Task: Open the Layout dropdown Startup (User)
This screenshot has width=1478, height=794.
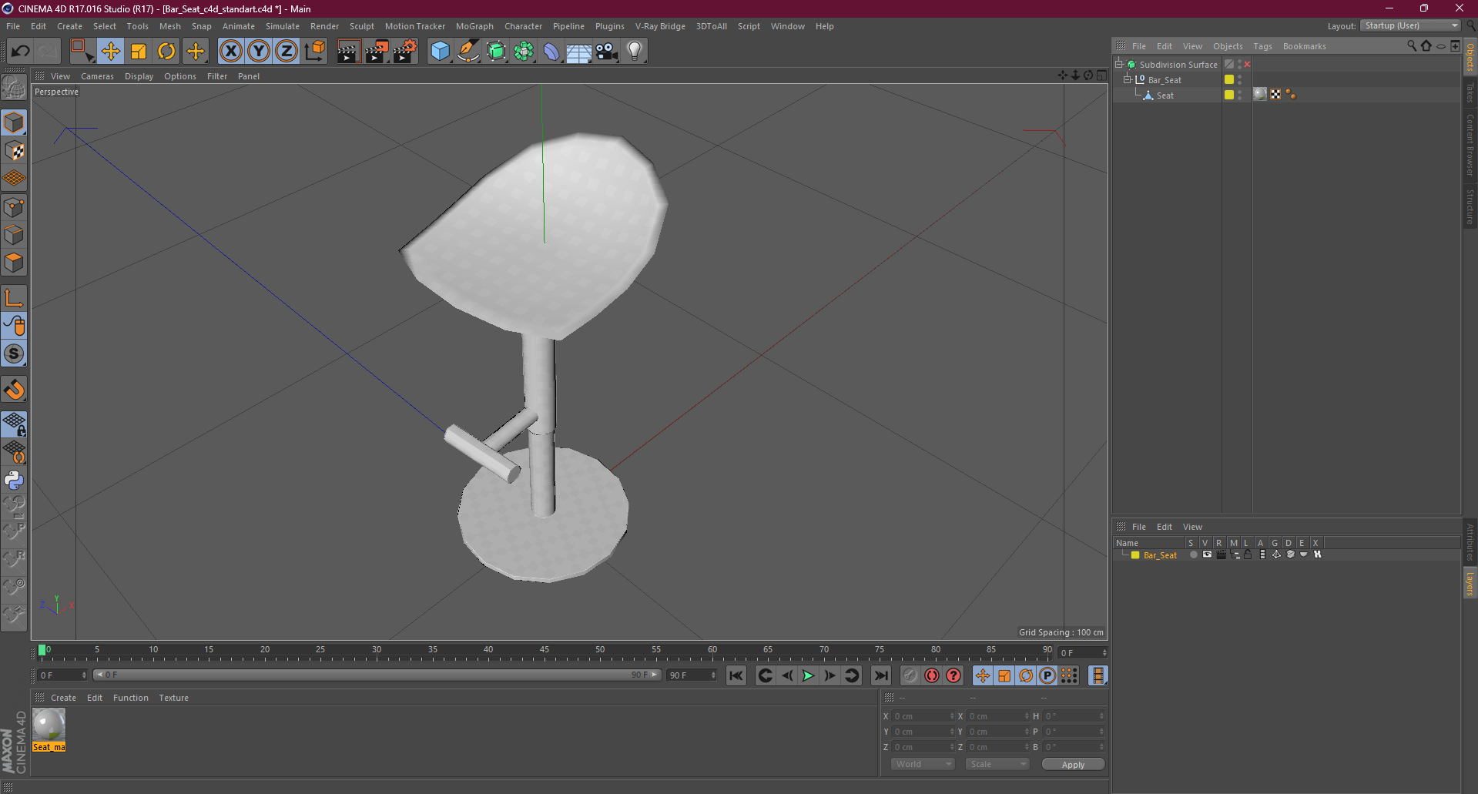Action: 1410,26
